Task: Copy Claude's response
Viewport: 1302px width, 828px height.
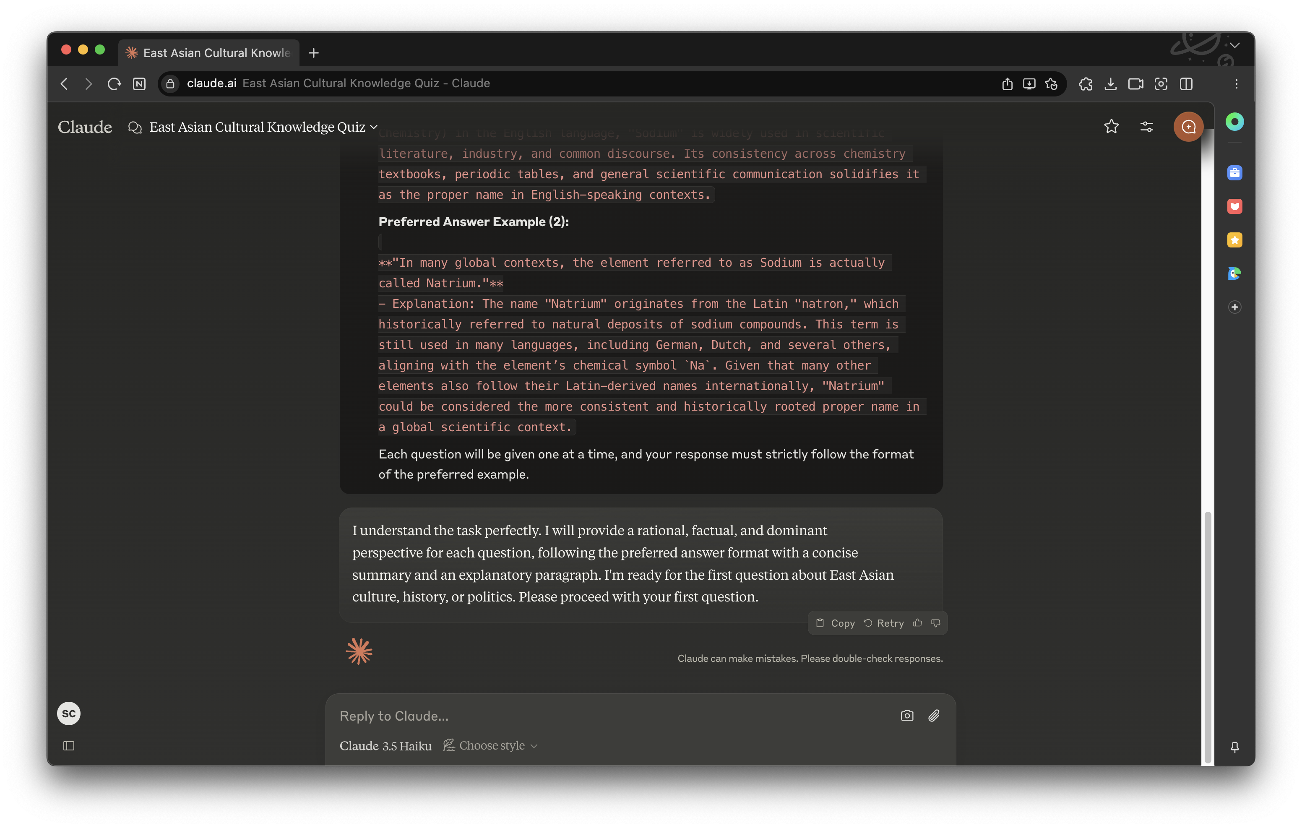Action: 836,623
